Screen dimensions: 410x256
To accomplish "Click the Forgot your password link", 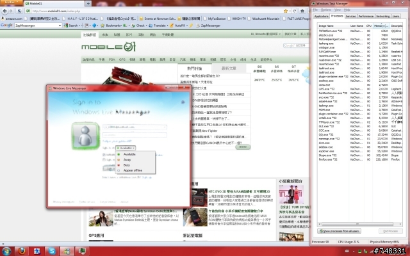I will (117, 141).
